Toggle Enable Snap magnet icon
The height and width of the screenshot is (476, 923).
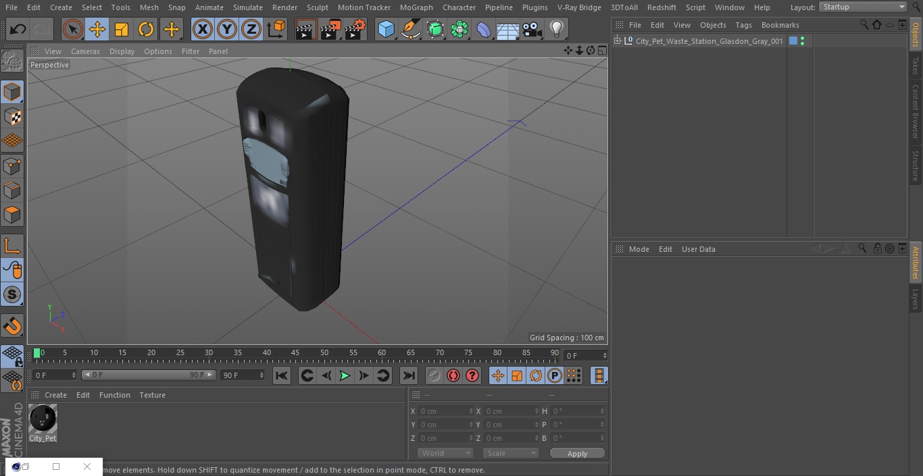(12, 326)
